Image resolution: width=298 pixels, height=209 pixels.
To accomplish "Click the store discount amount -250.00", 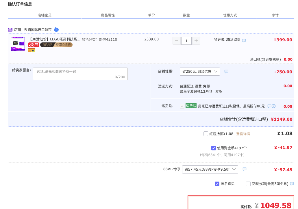I will coord(283,72).
